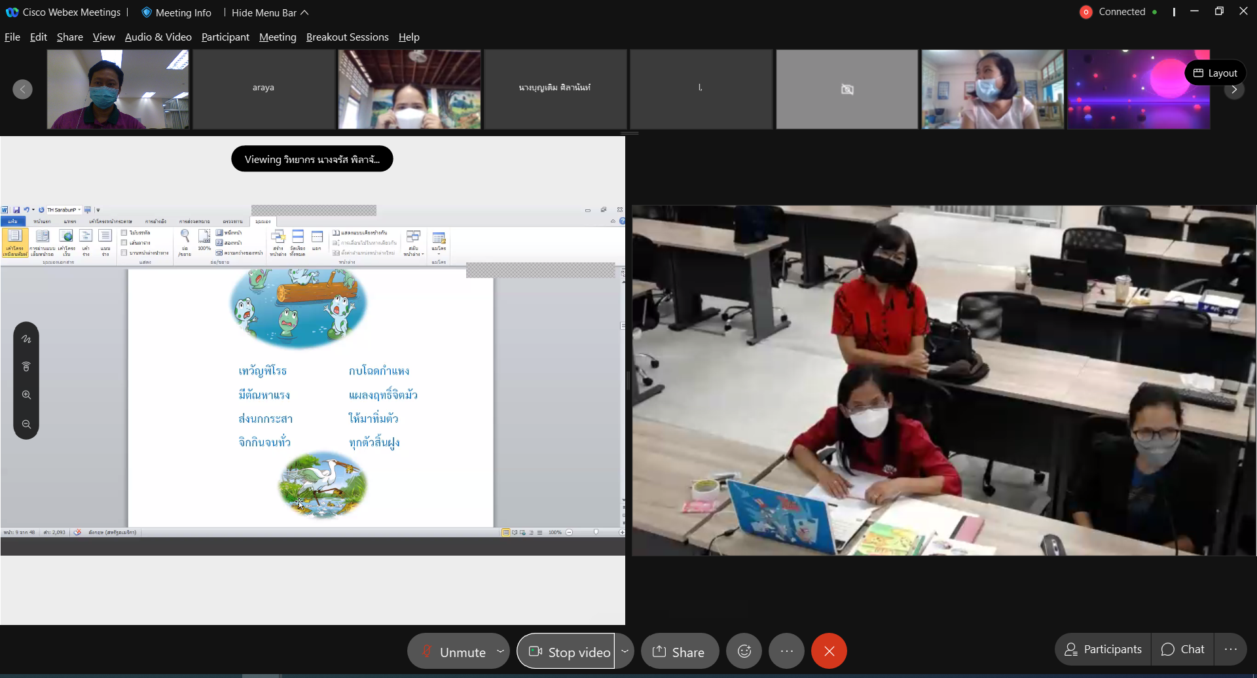
Task: Toggle the Participants panel
Action: coord(1103,649)
